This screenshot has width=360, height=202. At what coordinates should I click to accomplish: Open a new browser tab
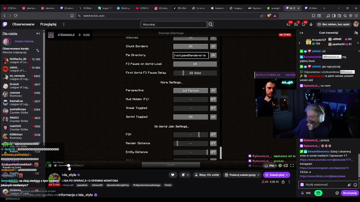pos(324,8)
